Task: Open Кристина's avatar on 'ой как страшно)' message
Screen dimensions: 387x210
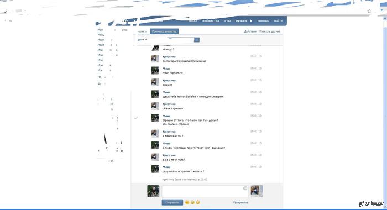Action: [155, 106]
